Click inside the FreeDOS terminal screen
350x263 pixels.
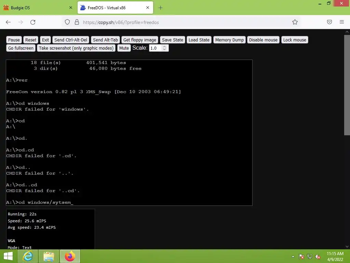(129, 133)
